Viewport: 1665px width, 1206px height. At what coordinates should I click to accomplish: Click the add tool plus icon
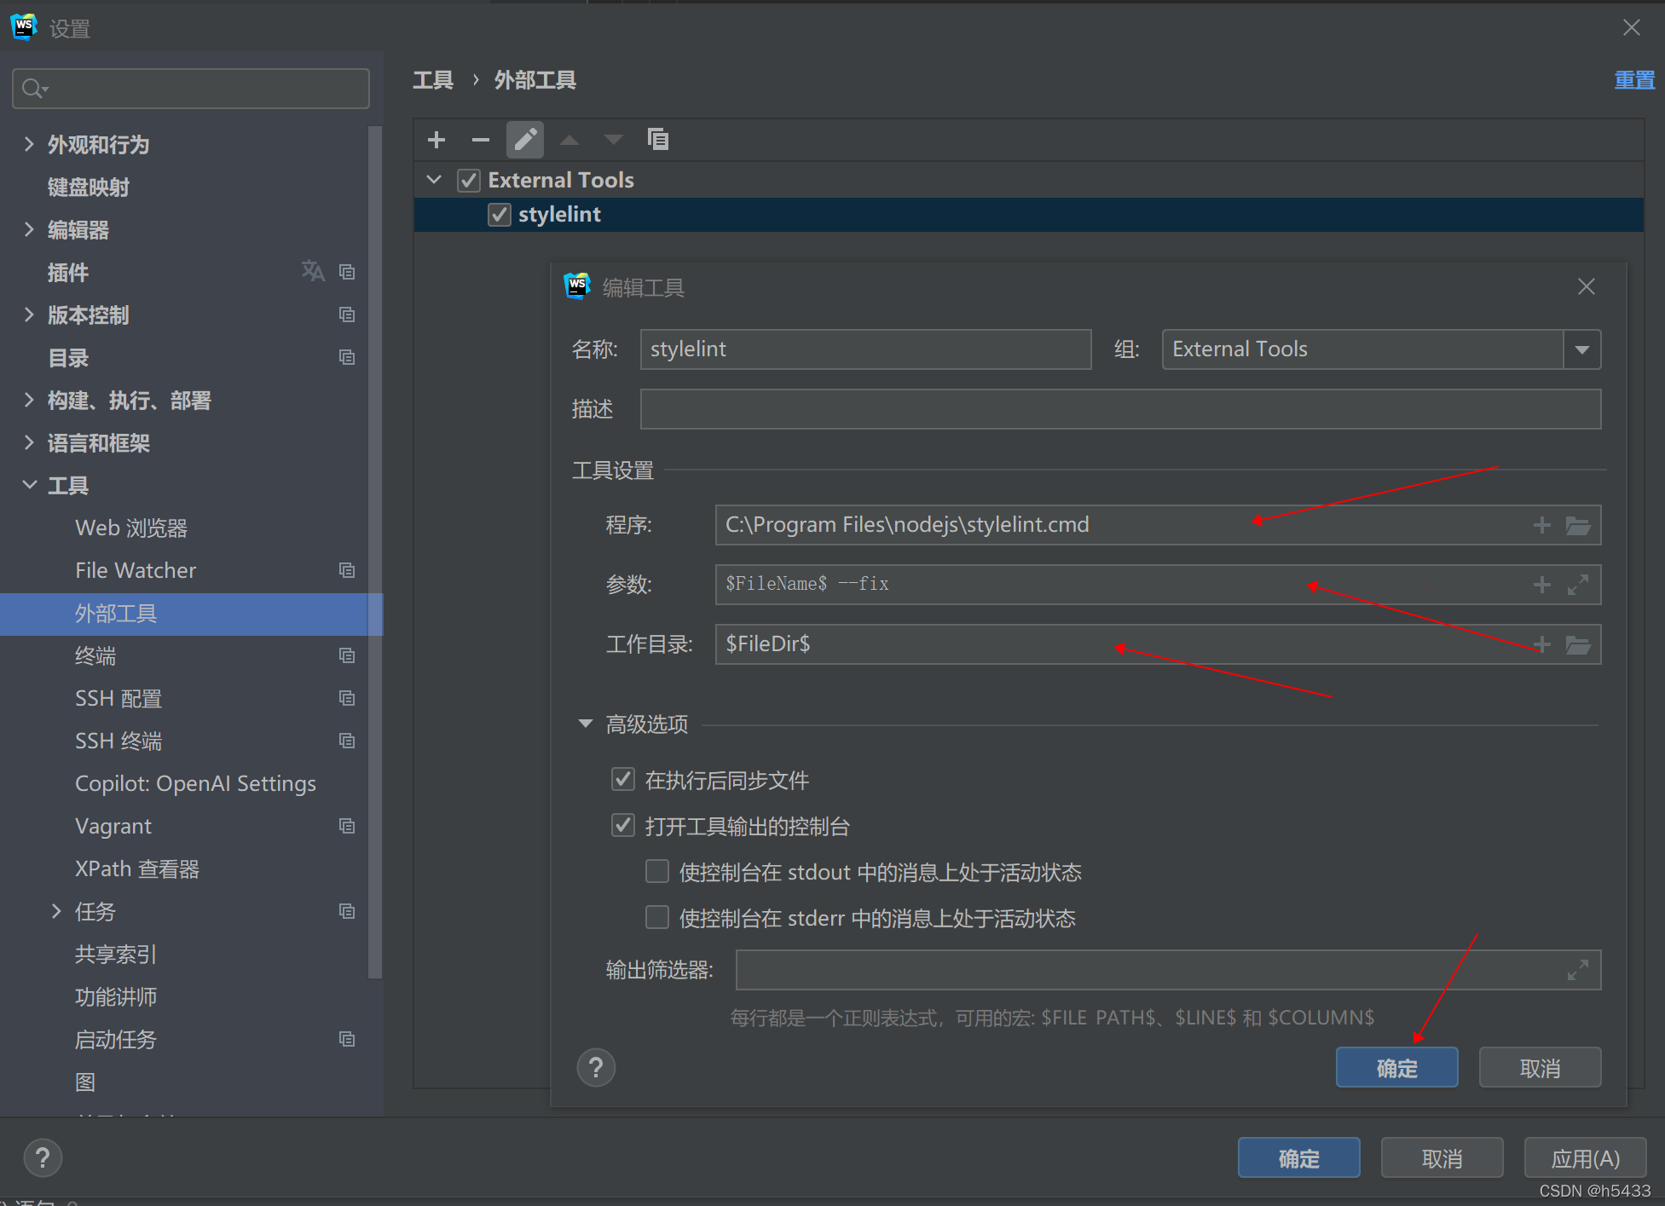click(x=436, y=140)
